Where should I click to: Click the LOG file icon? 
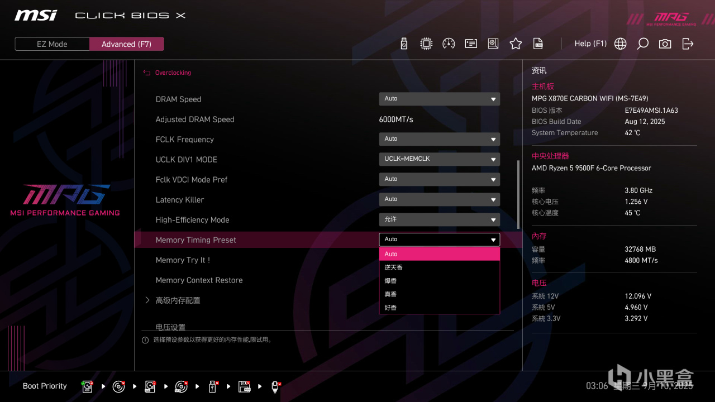(x=538, y=44)
